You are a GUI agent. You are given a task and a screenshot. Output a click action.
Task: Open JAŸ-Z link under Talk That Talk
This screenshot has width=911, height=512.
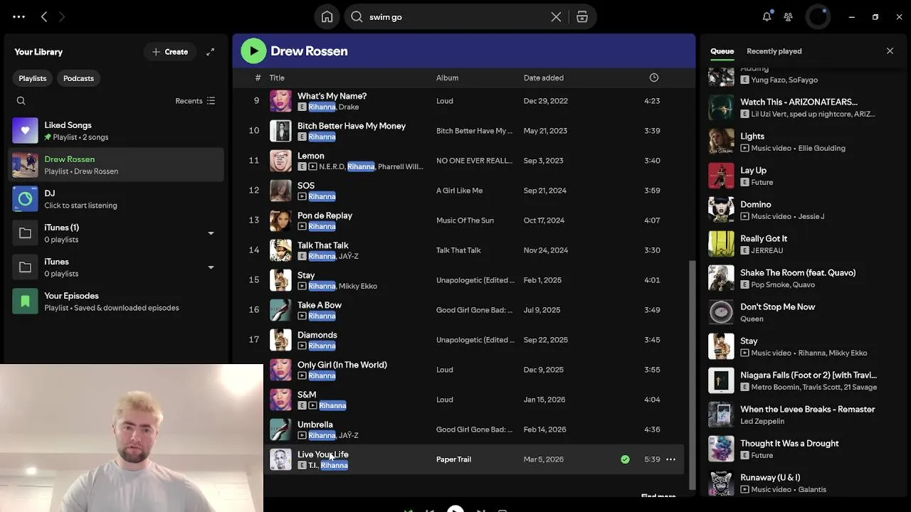point(349,256)
